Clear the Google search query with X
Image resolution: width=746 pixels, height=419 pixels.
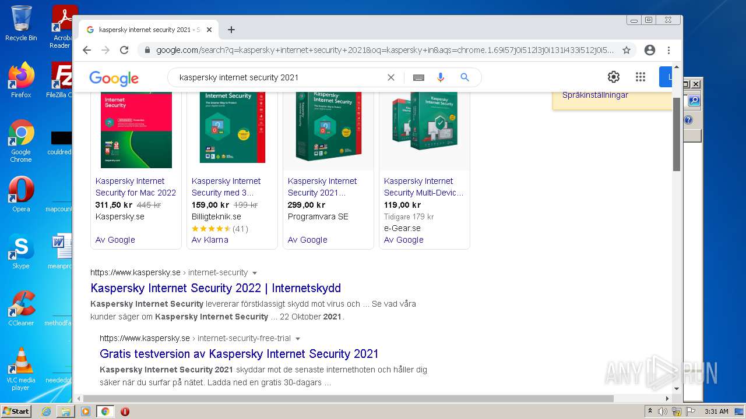391,77
